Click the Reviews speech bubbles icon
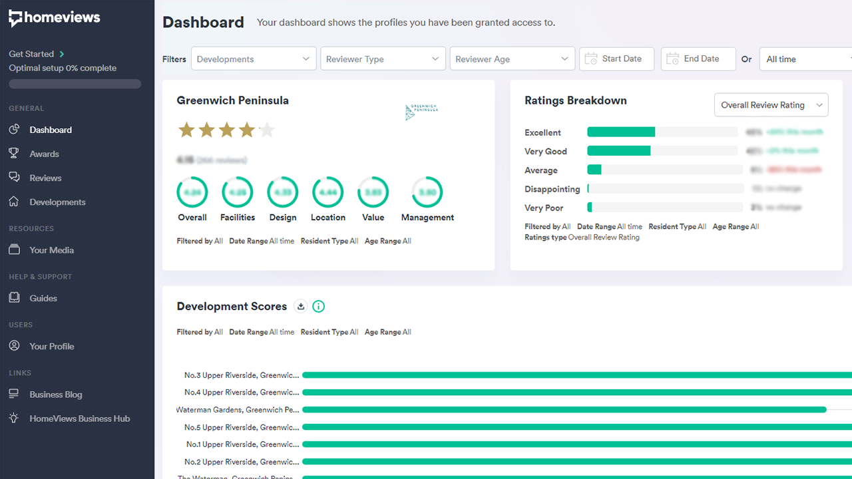Image resolution: width=852 pixels, height=479 pixels. pos(14,178)
